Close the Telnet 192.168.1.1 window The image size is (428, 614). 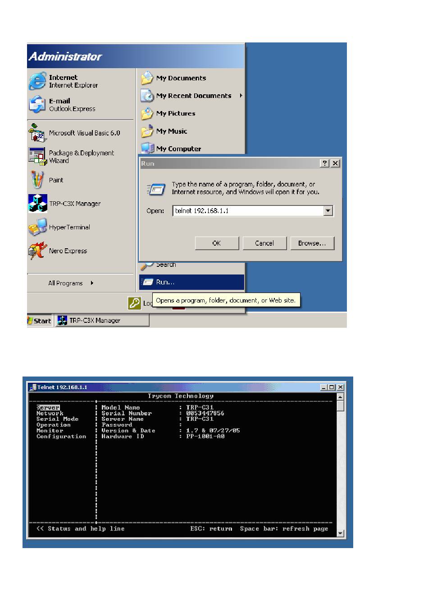point(341,387)
